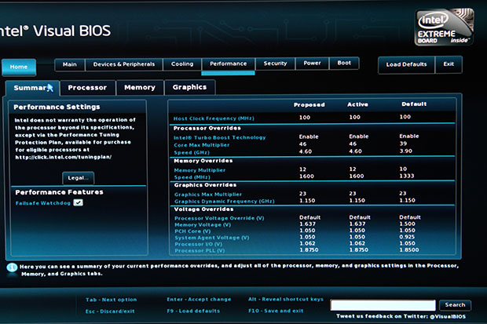
Task: Click default System Agent Voltage 0.925
Action: coord(407,237)
